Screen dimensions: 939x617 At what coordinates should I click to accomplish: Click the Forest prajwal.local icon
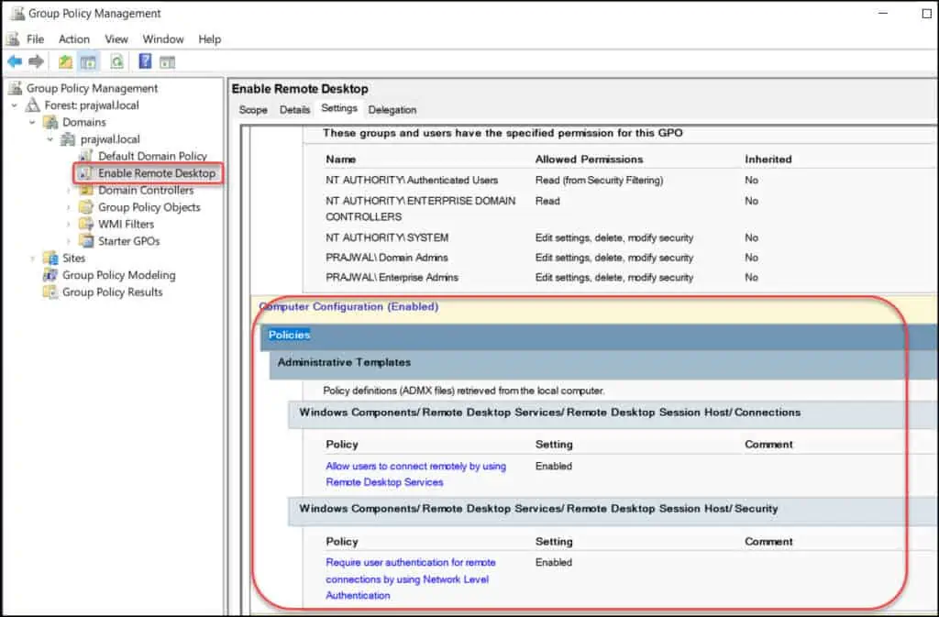[x=33, y=105]
